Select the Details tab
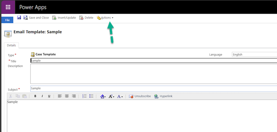 (11, 45)
